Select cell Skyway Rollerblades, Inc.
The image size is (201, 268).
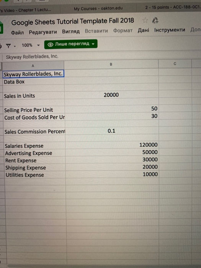click(33, 74)
